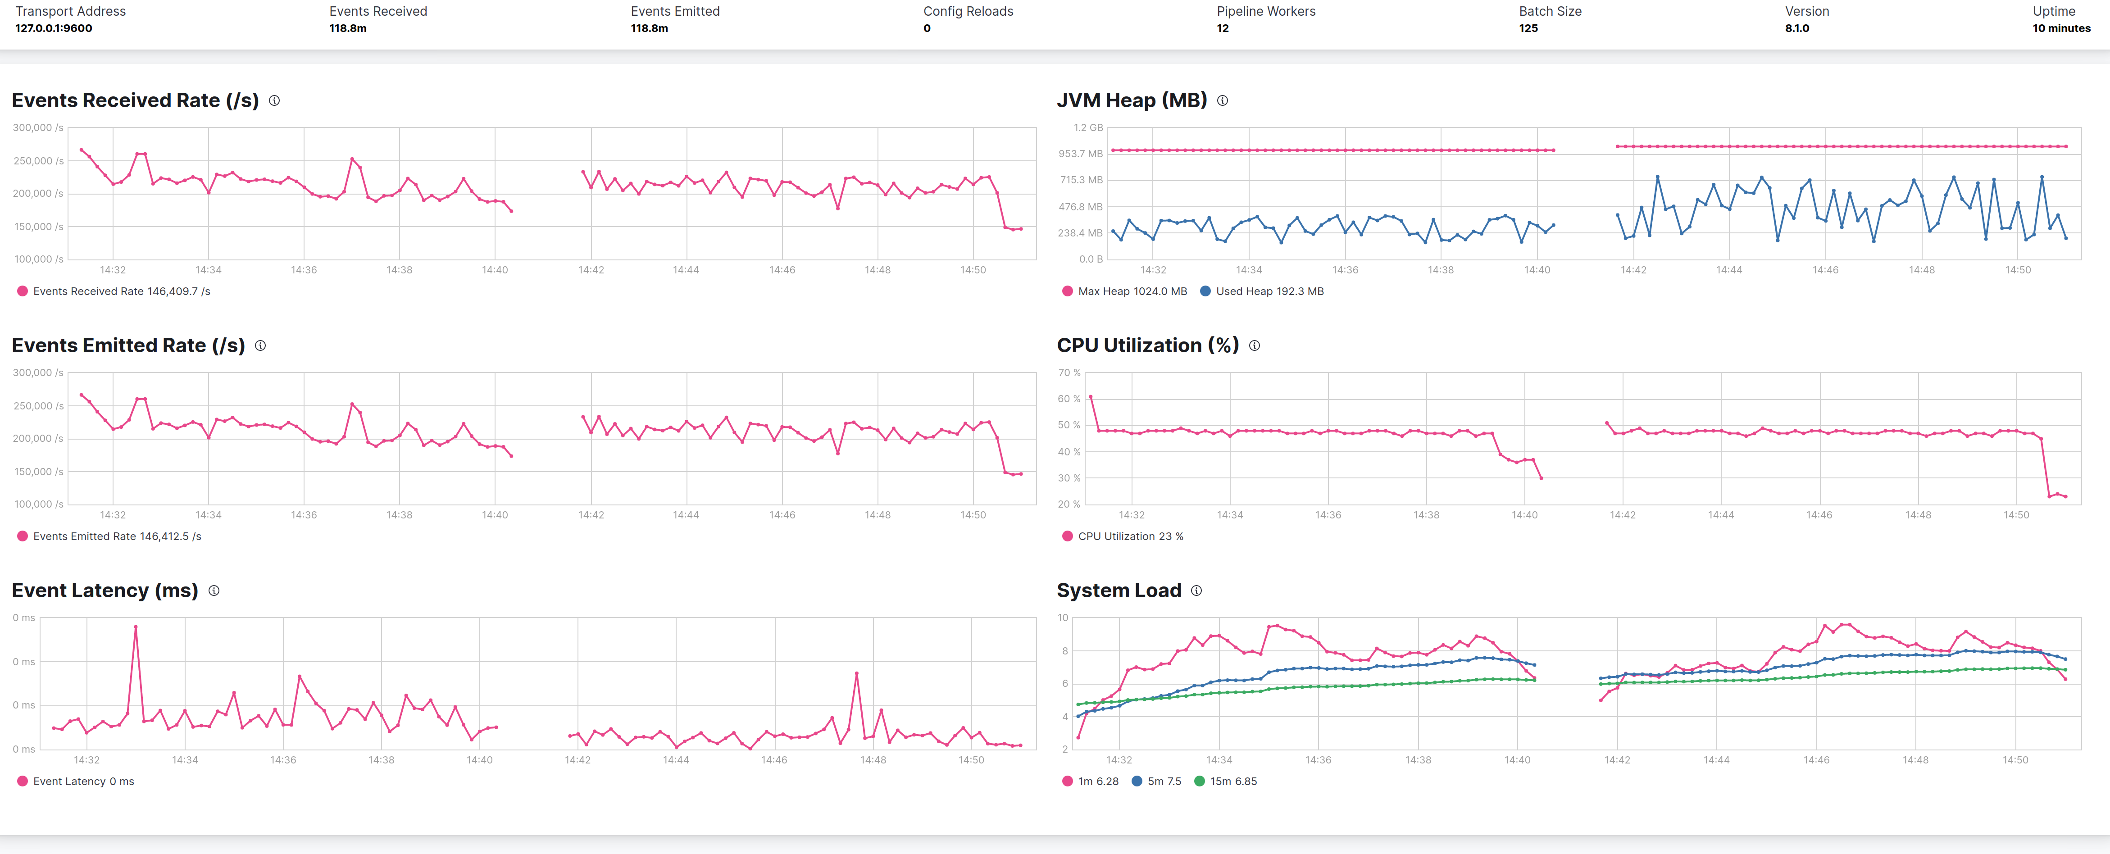This screenshot has height=854, width=2110.
Task: Click the 14:36 marker on JVM Heap axis
Action: [x=1345, y=270]
